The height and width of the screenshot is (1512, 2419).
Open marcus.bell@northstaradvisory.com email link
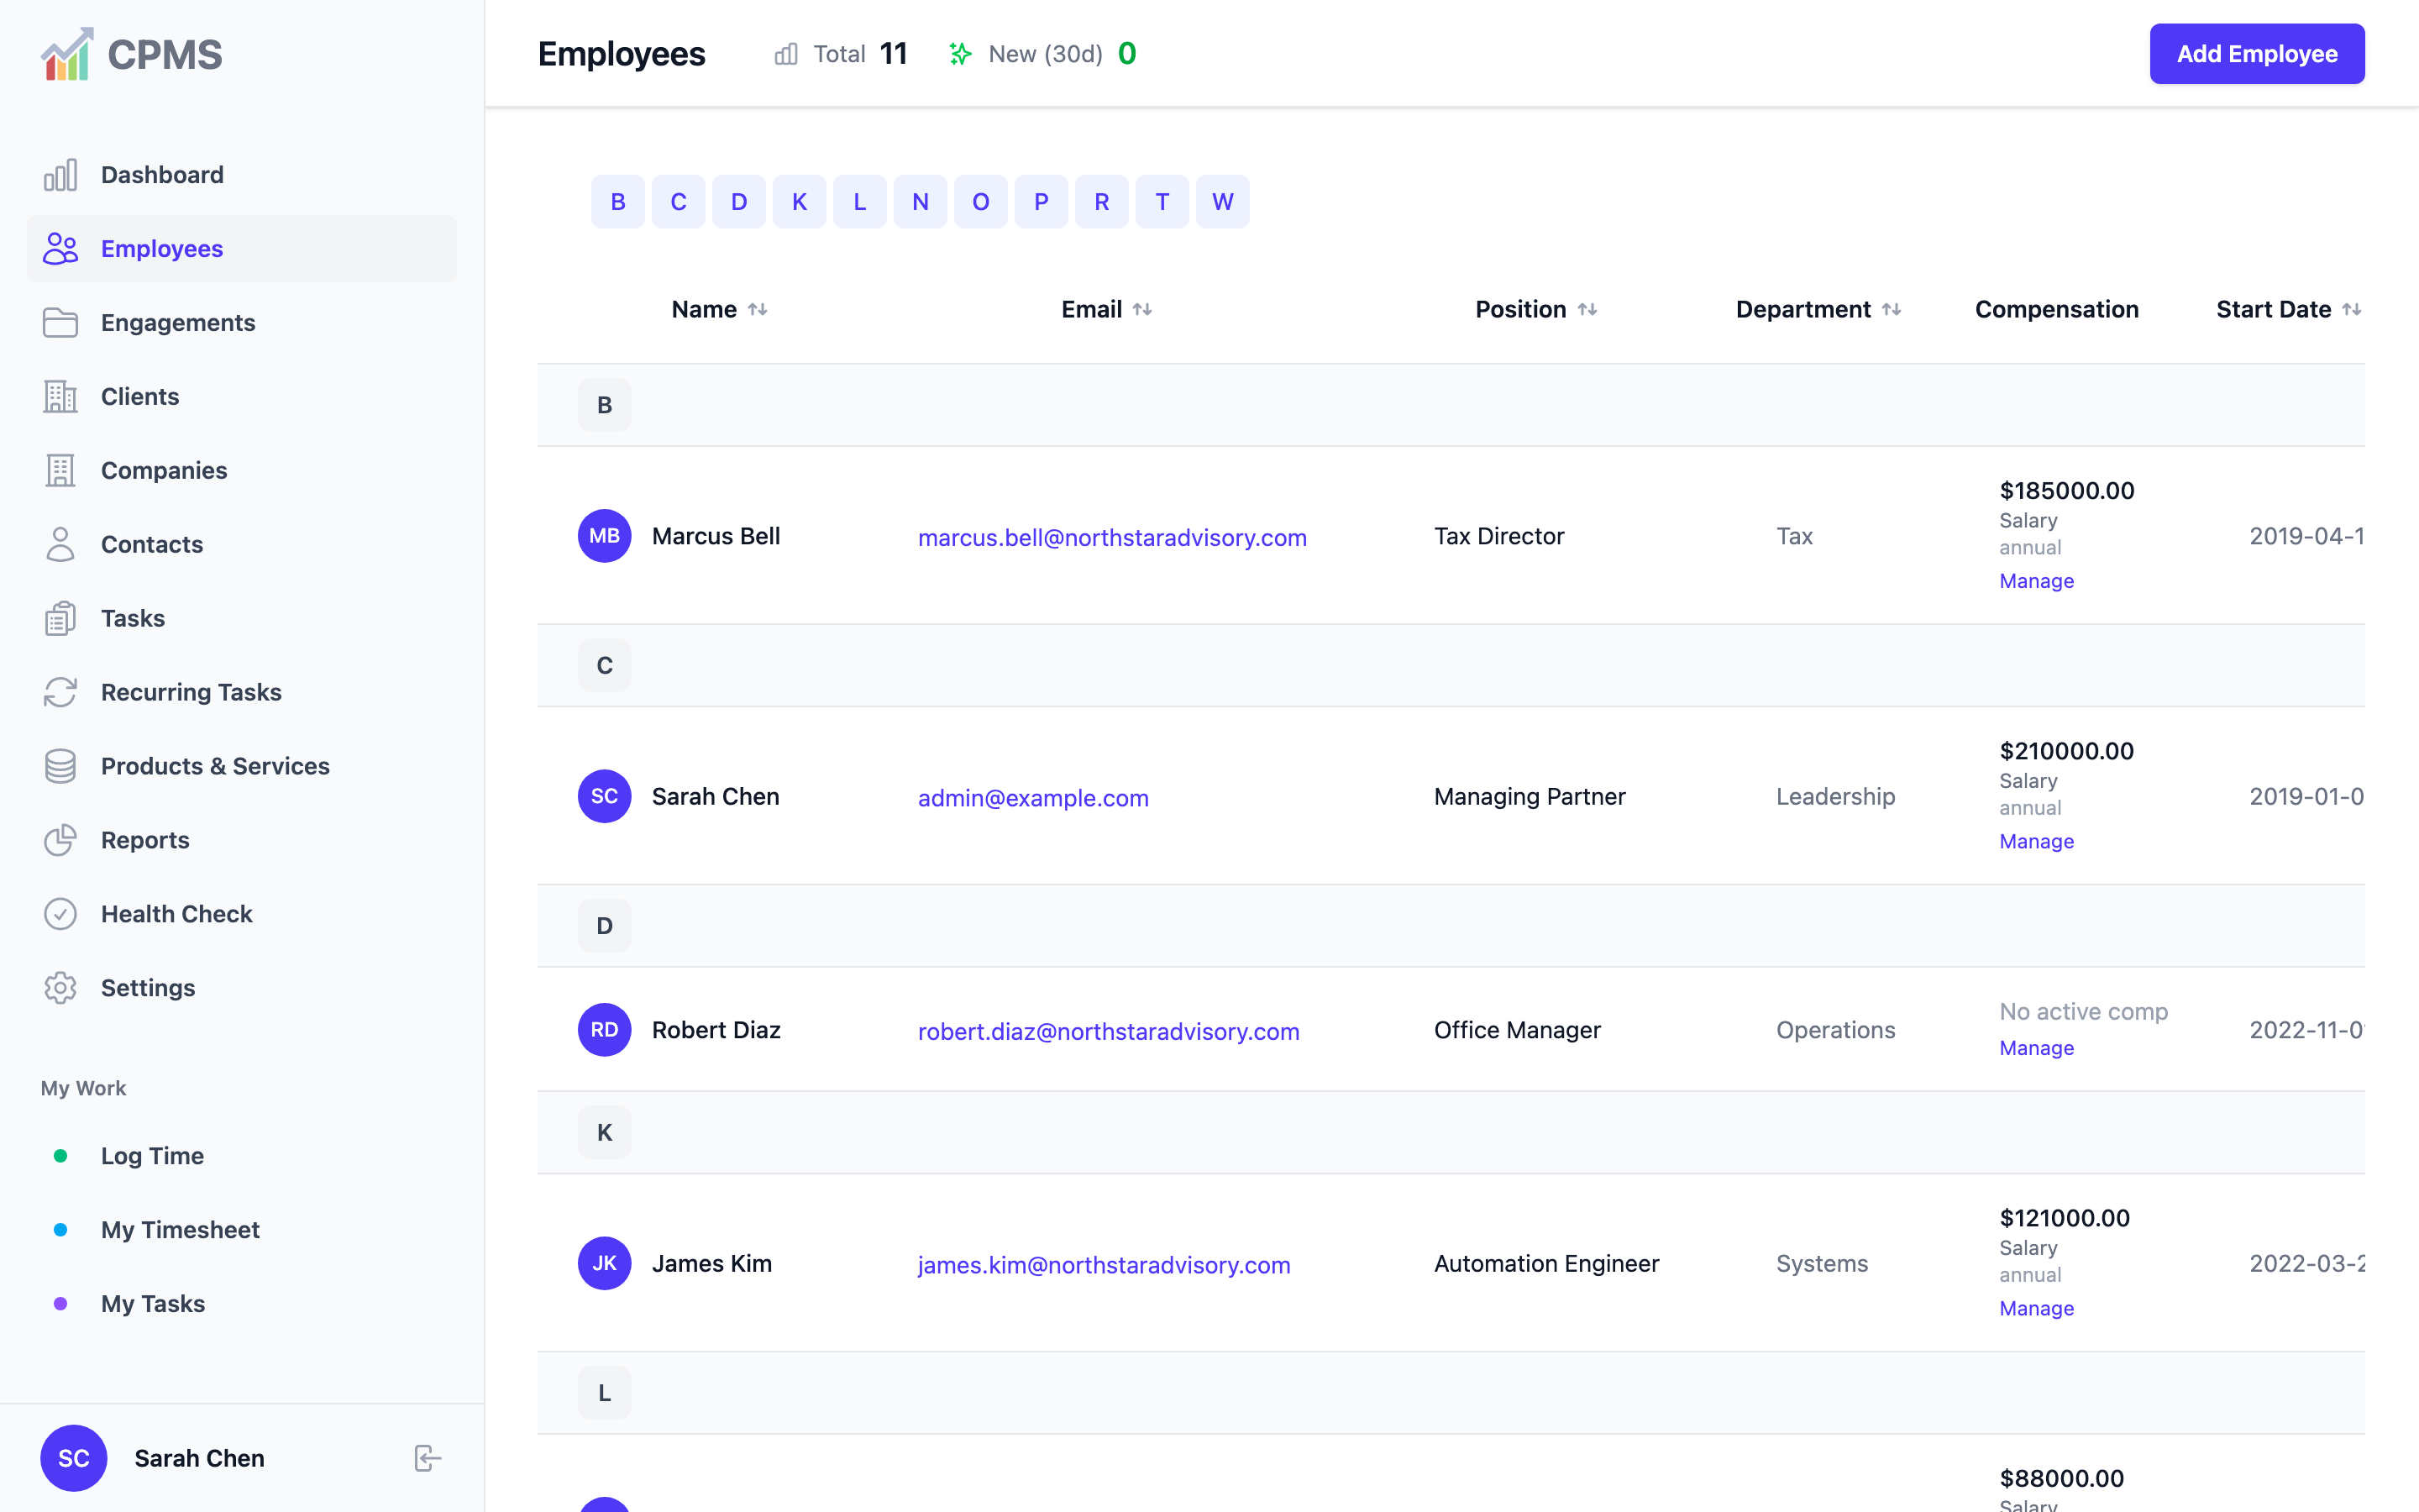pyautogui.click(x=1111, y=538)
